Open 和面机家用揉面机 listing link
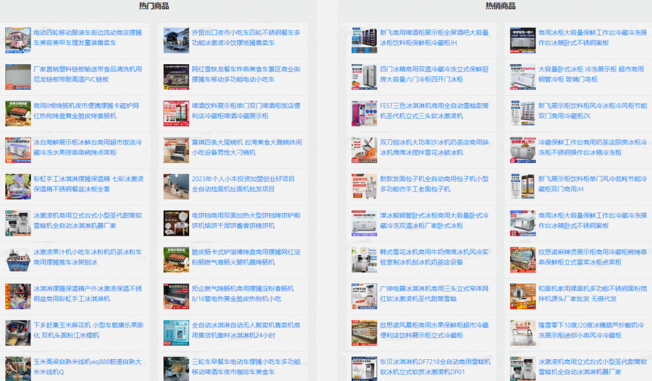This screenshot has width=652, height=381. [592, 294]
